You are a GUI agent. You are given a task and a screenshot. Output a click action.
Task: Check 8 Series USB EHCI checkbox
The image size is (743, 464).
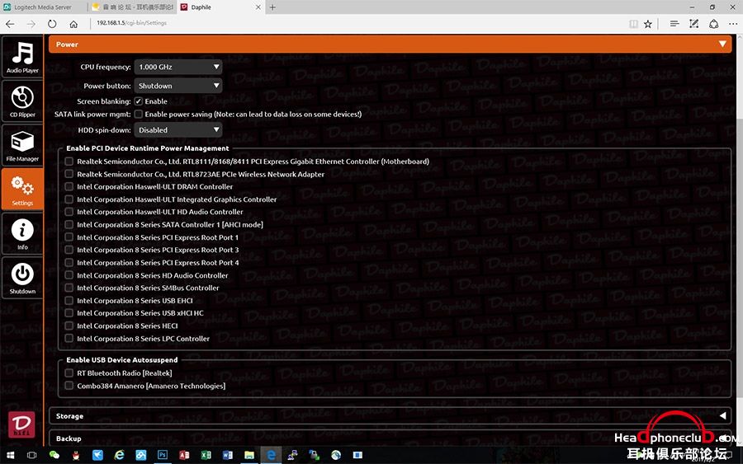click(69, 300)
